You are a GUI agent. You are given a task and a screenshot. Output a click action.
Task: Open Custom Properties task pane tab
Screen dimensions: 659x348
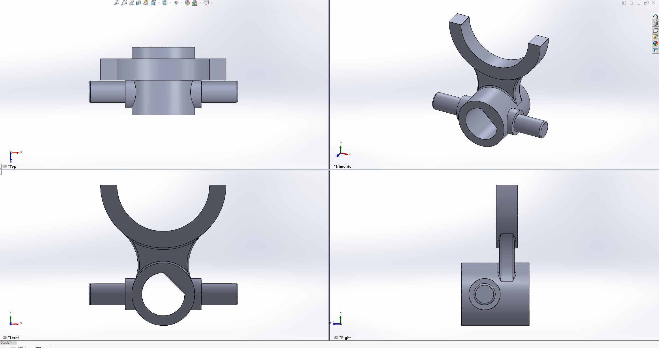pos(655,50)
